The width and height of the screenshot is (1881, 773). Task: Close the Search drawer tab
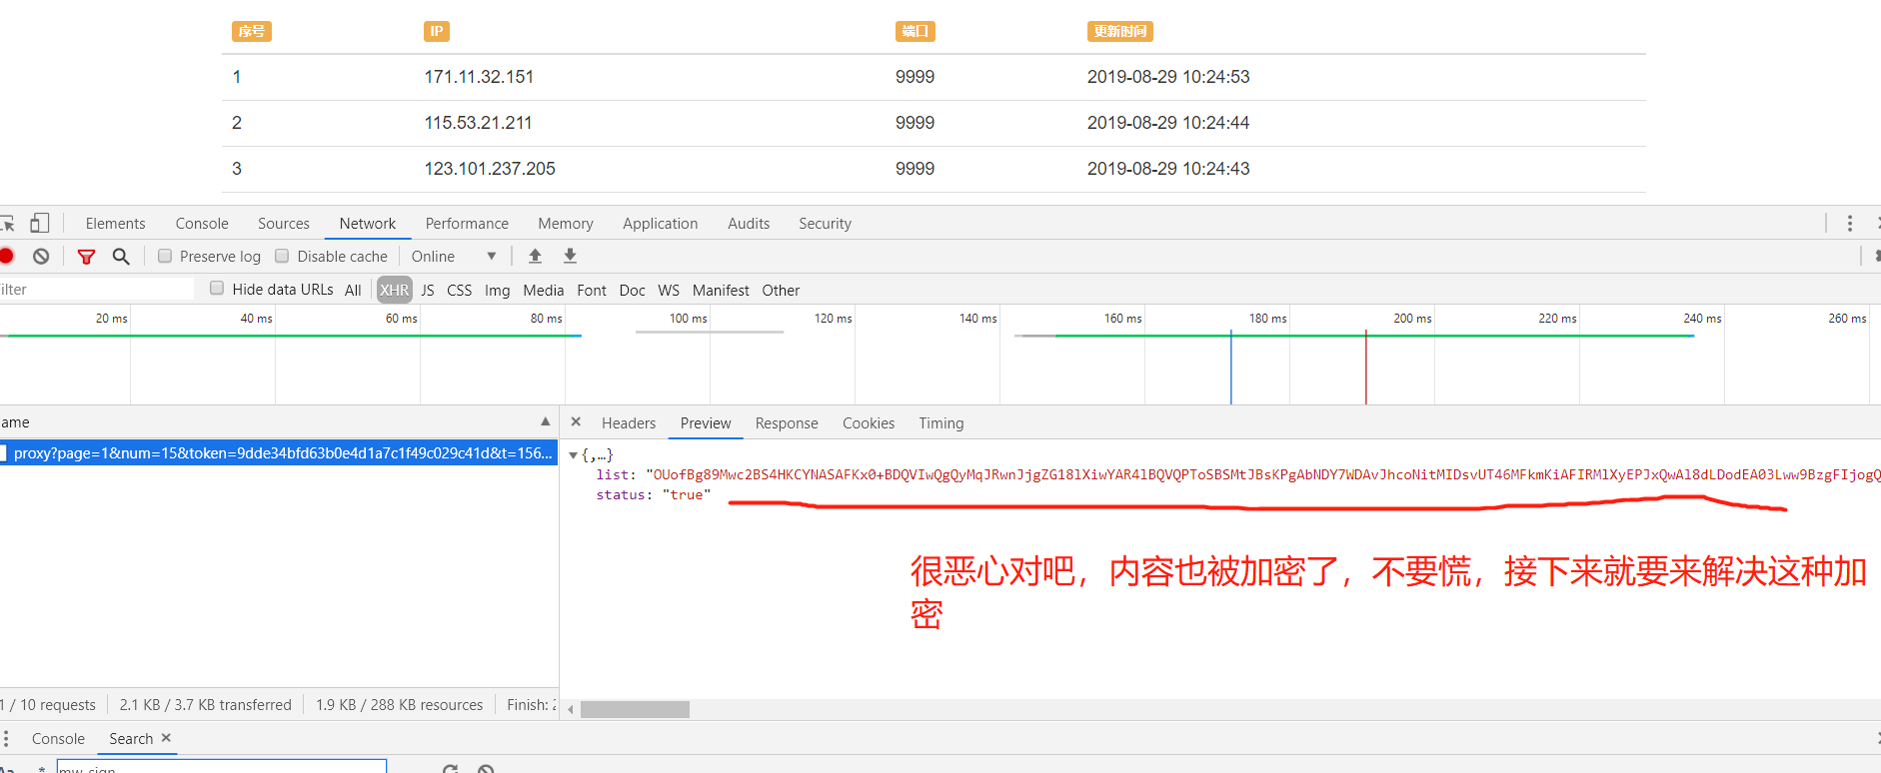coord(166,737)
